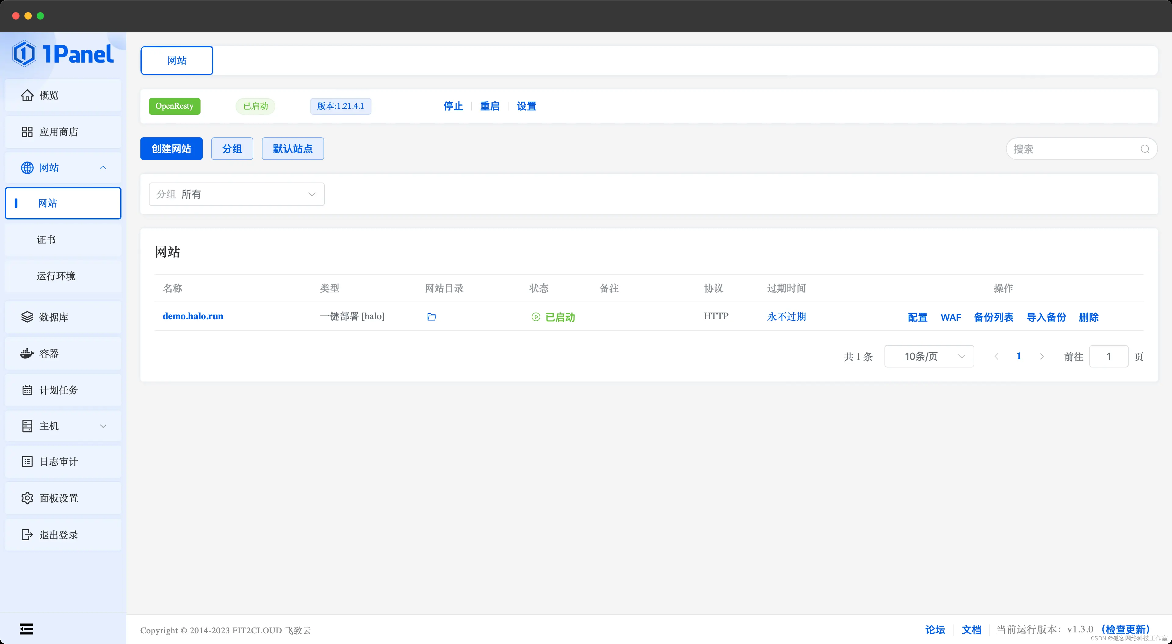The width and height of the screenshot is (1172, 644).
Task: Open the website directory folder icon
Action: (x=431, y=317)
